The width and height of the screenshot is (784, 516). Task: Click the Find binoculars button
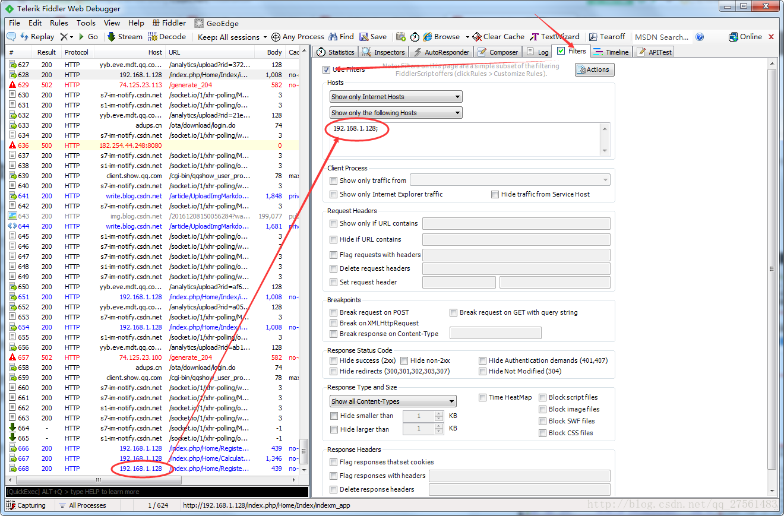[x=341, y=37]
